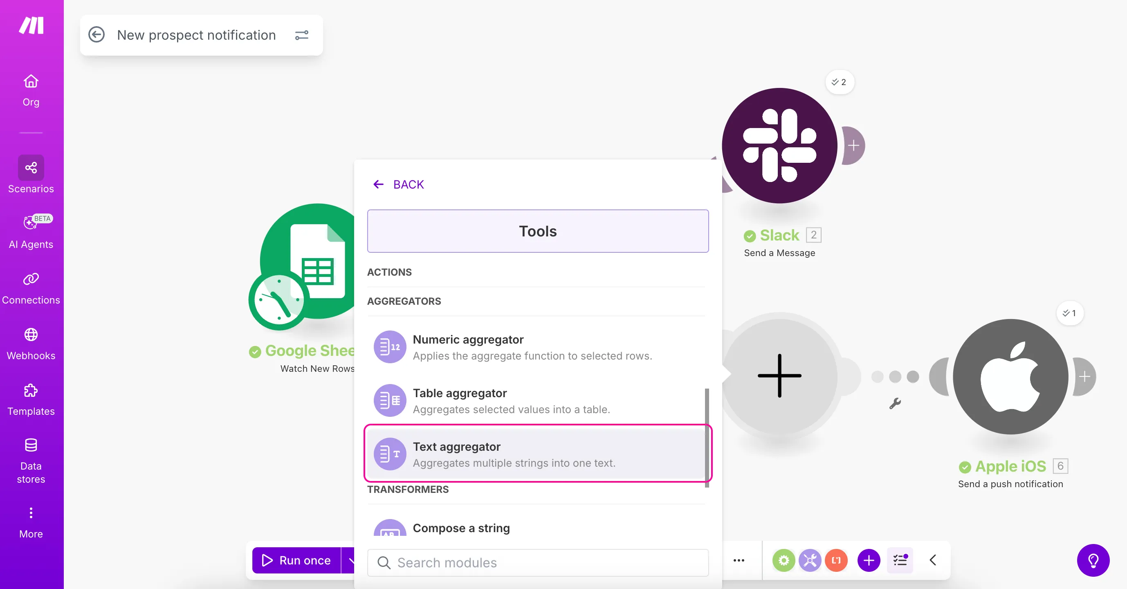
Task: Open the Org home page
Action: pyautogui.click(x=31, y=90)
